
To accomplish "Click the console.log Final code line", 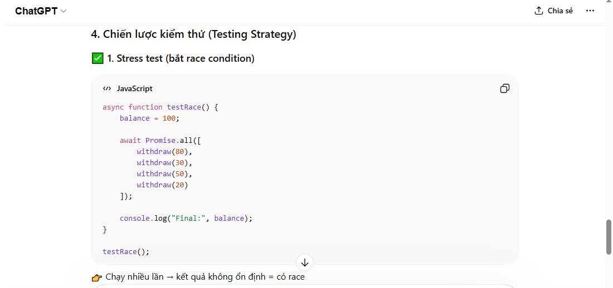I will [x=186, y=218].
